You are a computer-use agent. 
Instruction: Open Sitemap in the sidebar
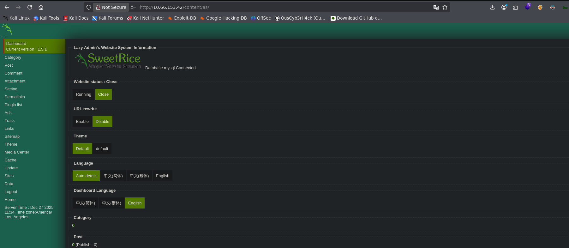coord(12,136)
